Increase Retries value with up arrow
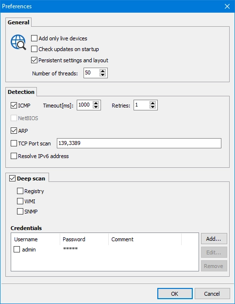Screen dimensions: 235x304 pyautogui.click(x=152, y=103)
